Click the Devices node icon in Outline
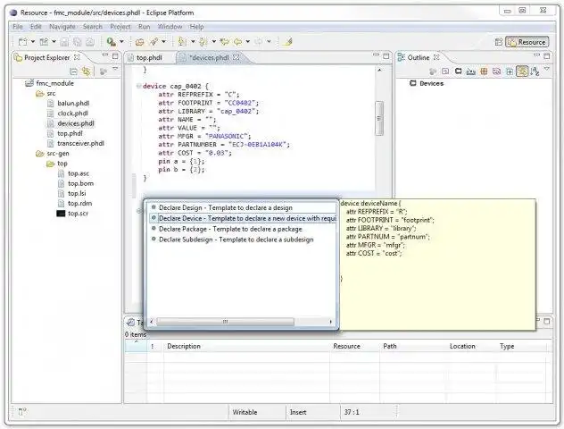The height and width of the screenshot is (429, 564). click(x=413, y=83)
